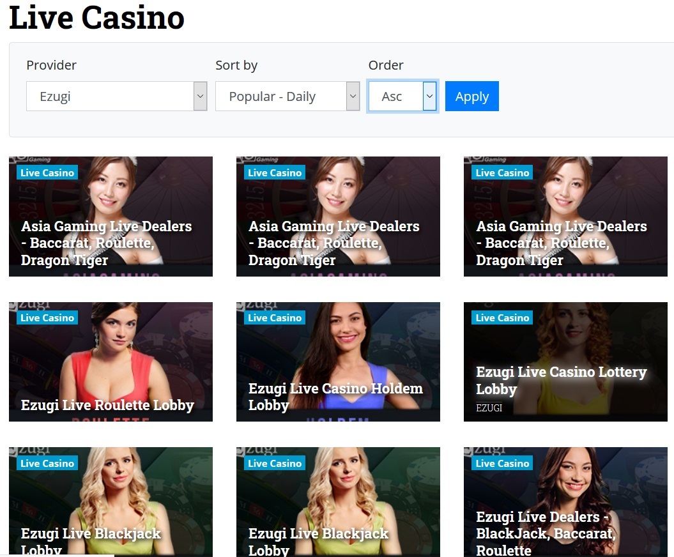Screen dimensions: 674x557
Task: Click the blue Apply button
Action: coord(471,96)
